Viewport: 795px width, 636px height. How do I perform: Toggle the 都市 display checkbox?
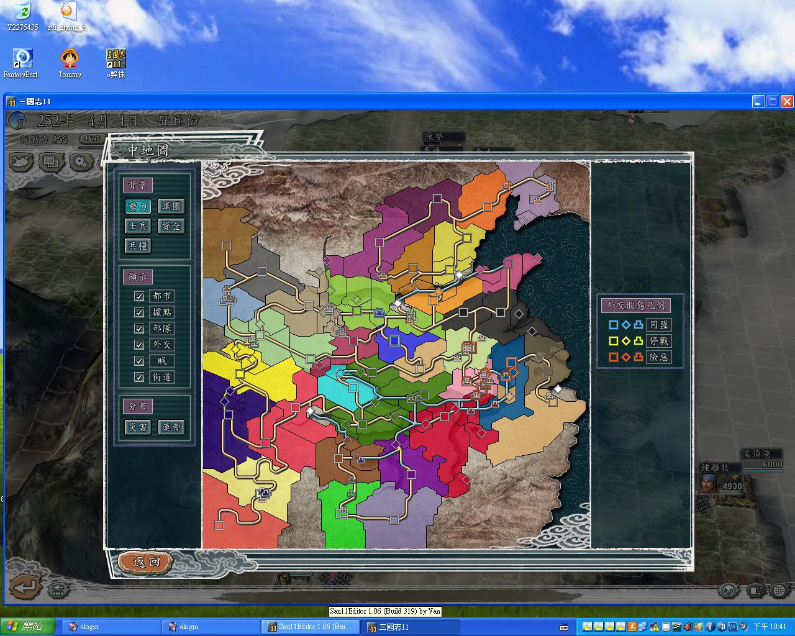tap(139, 296)
